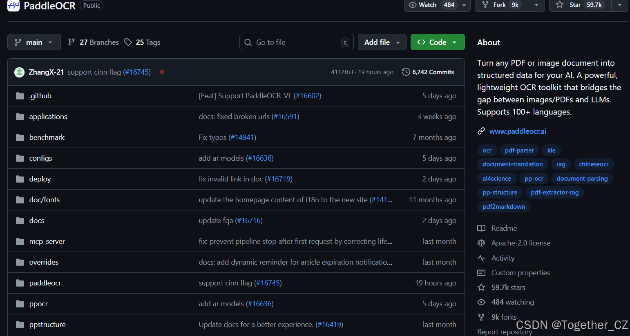Click ZhangX-21's profile avatar
630x336 pixels.
click(x=19, y=72)
